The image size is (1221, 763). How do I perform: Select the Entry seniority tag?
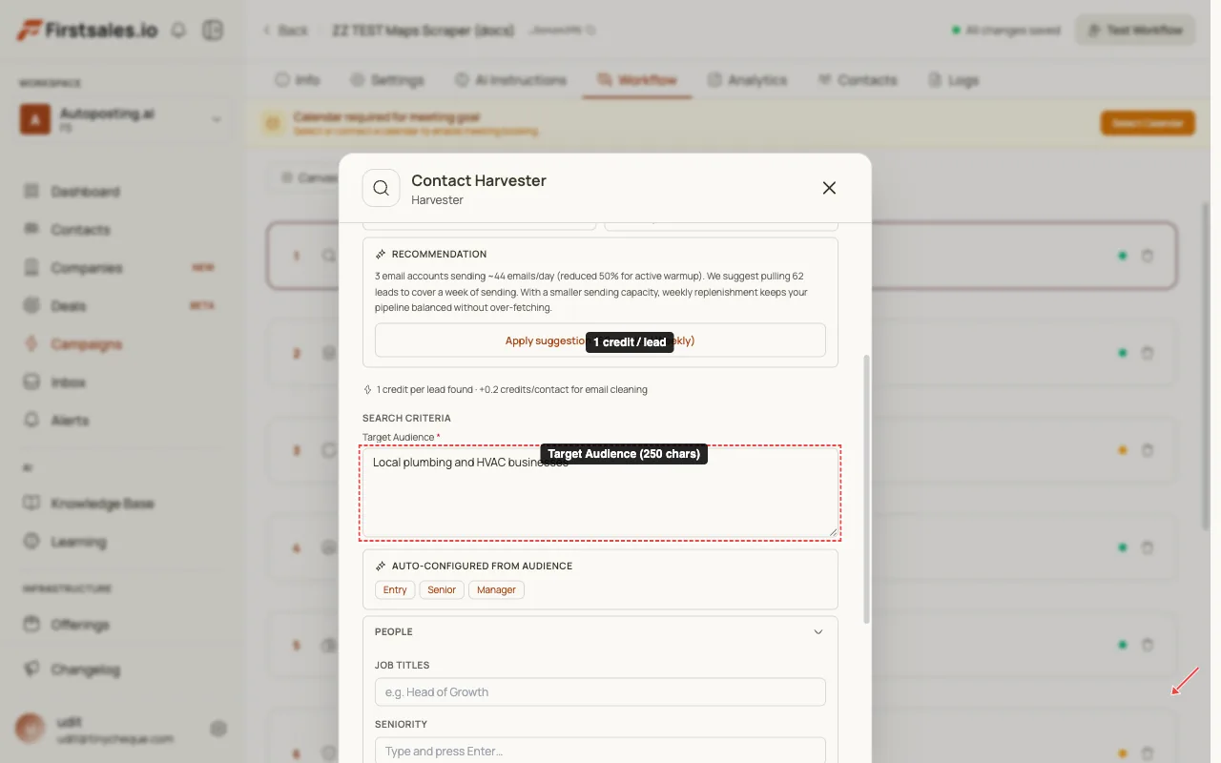(x=395, y=589)
